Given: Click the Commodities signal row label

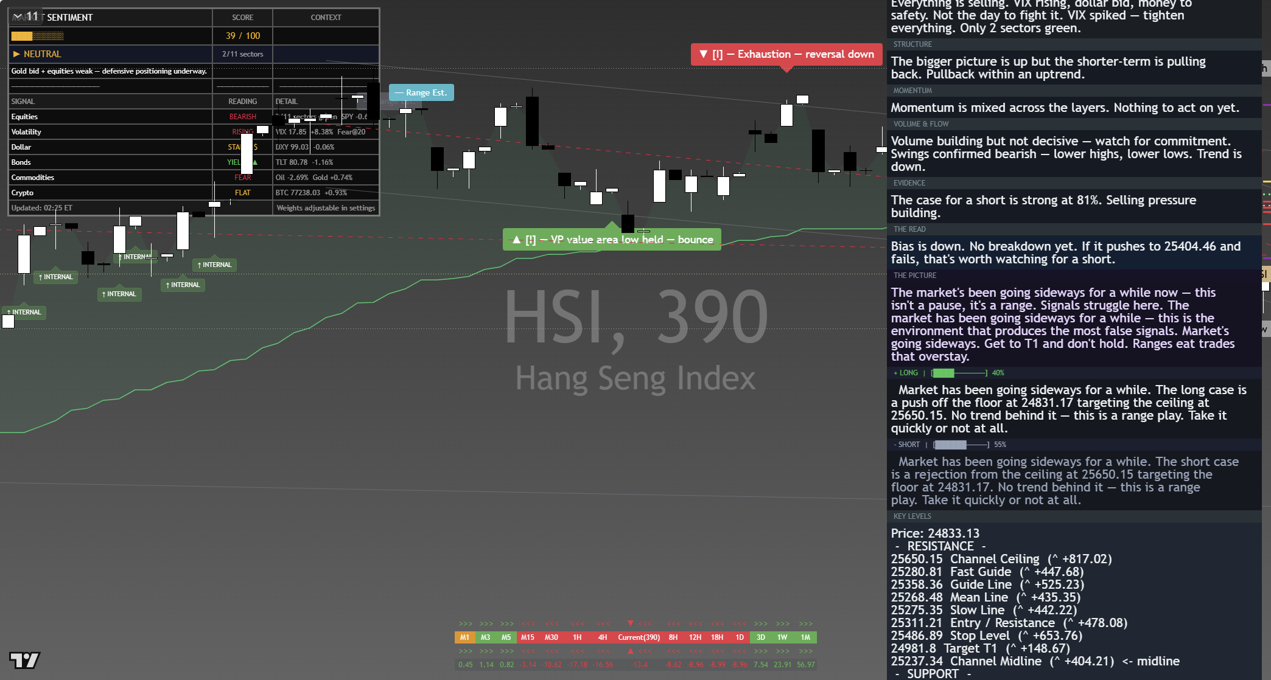Looking at the screenshot, I should pyautogui.click(x=32, y=178).
